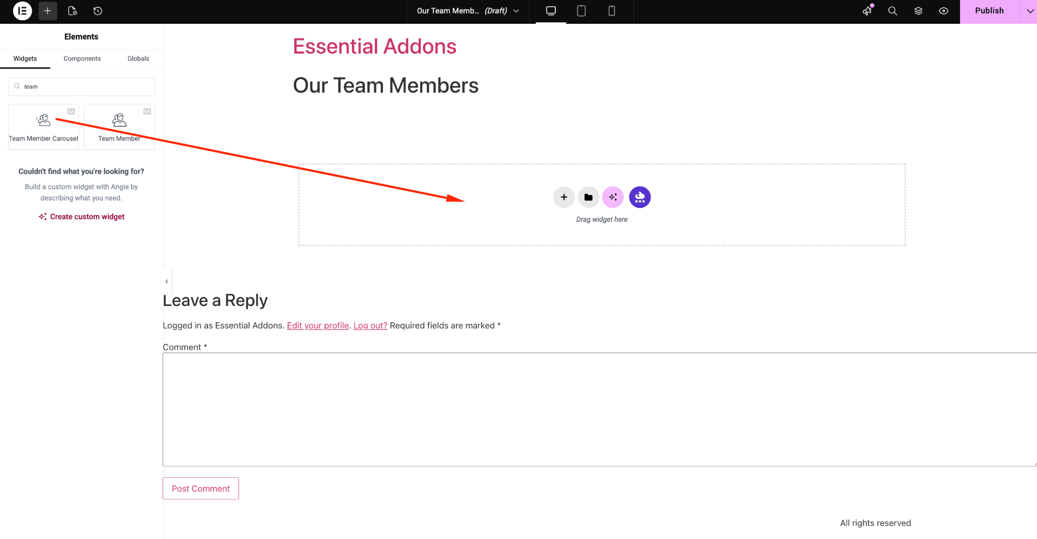Image resolution: width=1037 pixels, height=539 pixels.
Task: Preview changes with the eye icon
Action: (943, 11)
